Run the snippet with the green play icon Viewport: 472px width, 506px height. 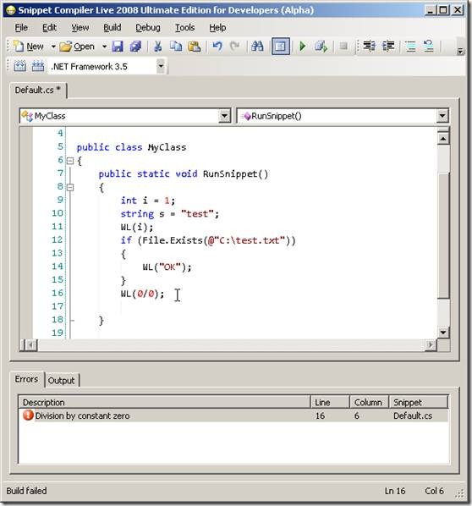(303, 47)
